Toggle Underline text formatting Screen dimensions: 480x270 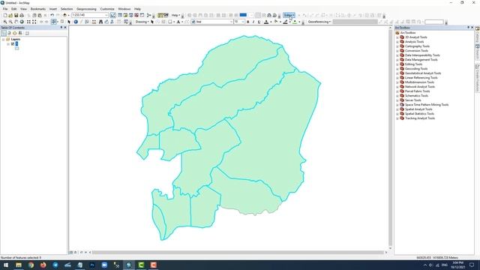[x=259, y=22]
